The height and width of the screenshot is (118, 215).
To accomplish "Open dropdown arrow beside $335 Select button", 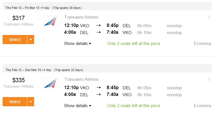I will point(31,102).
